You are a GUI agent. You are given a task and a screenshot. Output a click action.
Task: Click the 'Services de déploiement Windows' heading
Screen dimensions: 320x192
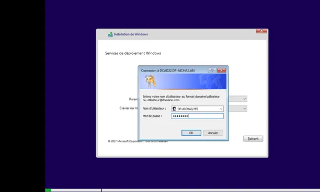pyautogui.click(x=133, y=53)
